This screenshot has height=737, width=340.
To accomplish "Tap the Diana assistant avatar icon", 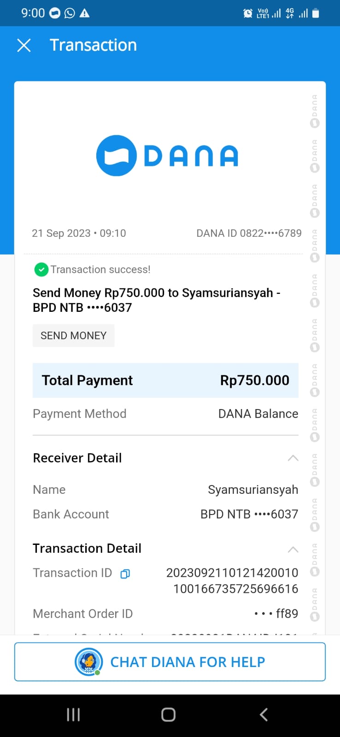I will click(x=88, y=662).
